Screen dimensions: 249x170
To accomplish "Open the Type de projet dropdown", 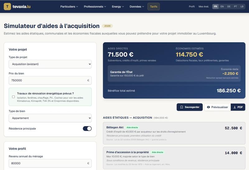I will (50, 64).
